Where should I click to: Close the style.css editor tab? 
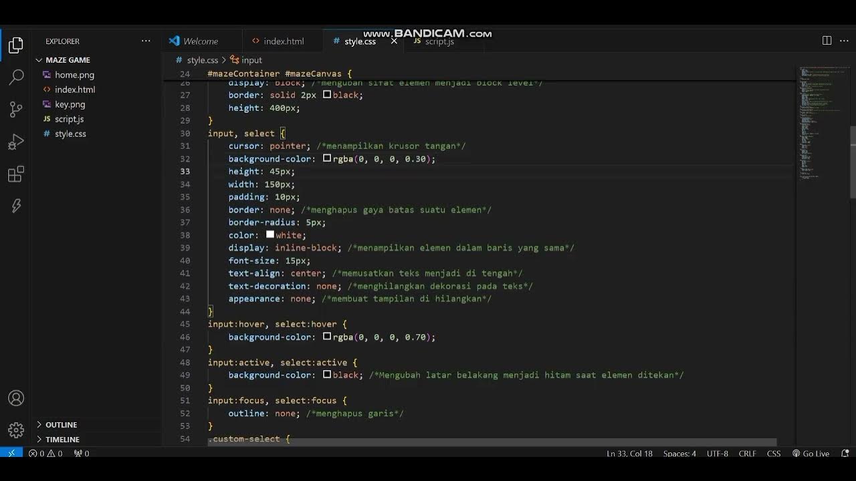point(394,41)
